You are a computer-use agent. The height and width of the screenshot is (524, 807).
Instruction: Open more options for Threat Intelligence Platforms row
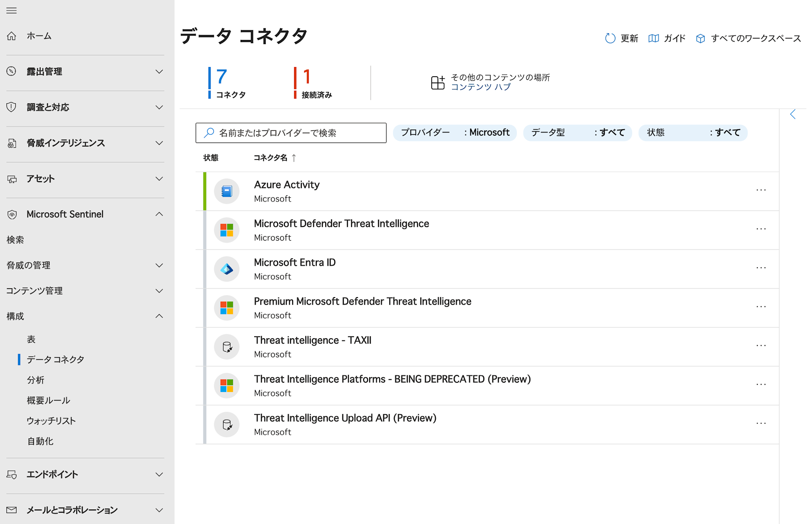coord(761,384)
